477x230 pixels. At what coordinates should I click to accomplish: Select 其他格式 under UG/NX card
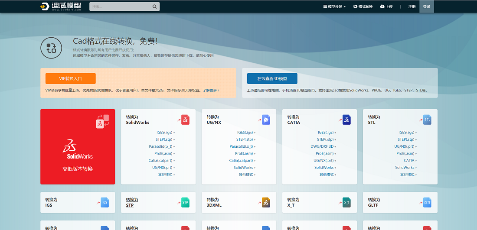tap(247, 175)
